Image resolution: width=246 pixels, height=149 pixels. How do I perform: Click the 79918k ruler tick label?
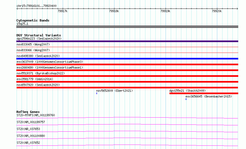pos(114,11)
